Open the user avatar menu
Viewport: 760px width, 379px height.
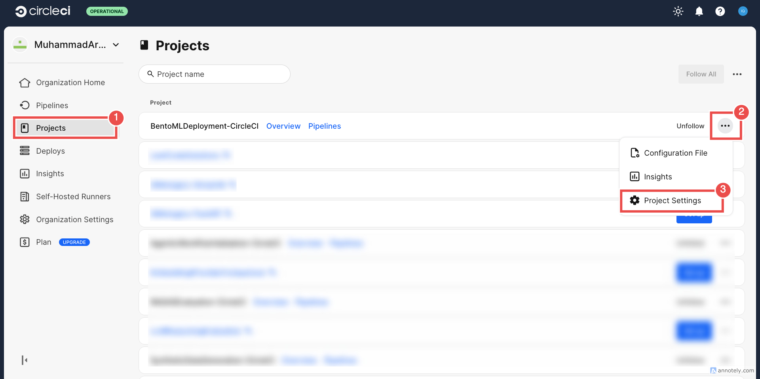click(743, 11)
